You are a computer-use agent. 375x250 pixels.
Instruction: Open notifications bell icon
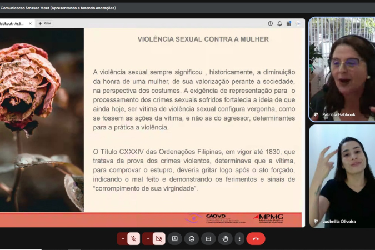(x=279, y=23)
